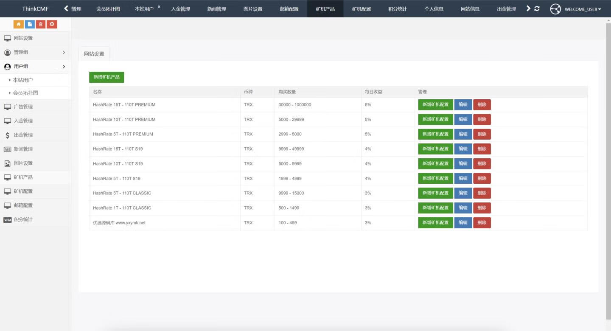
Task: Delete the HashRate 1T - 110T CLASSIC product
Action: [482, 208]
